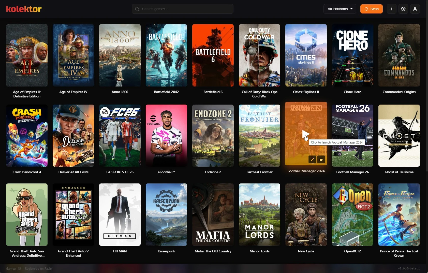Open the Manor Lords cover

(x=259, y=214)
